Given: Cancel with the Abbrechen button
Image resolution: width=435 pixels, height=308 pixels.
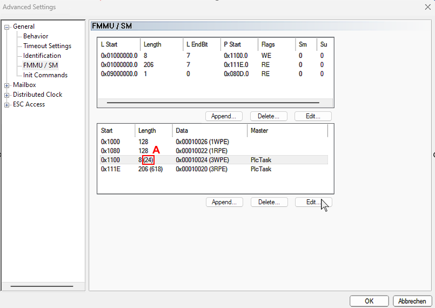Looking at the screenshot, I should tap(412, 301).
